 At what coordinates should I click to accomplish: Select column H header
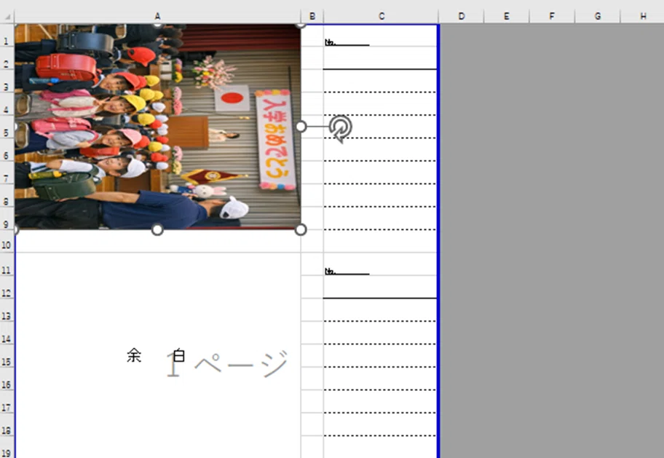tap(642, 16)
